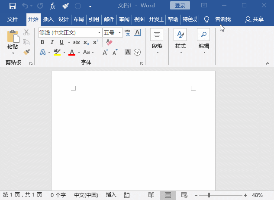Click the 登录 sign-in button
This screenshot has height=200, width=274.
click(x=180, y=6)
